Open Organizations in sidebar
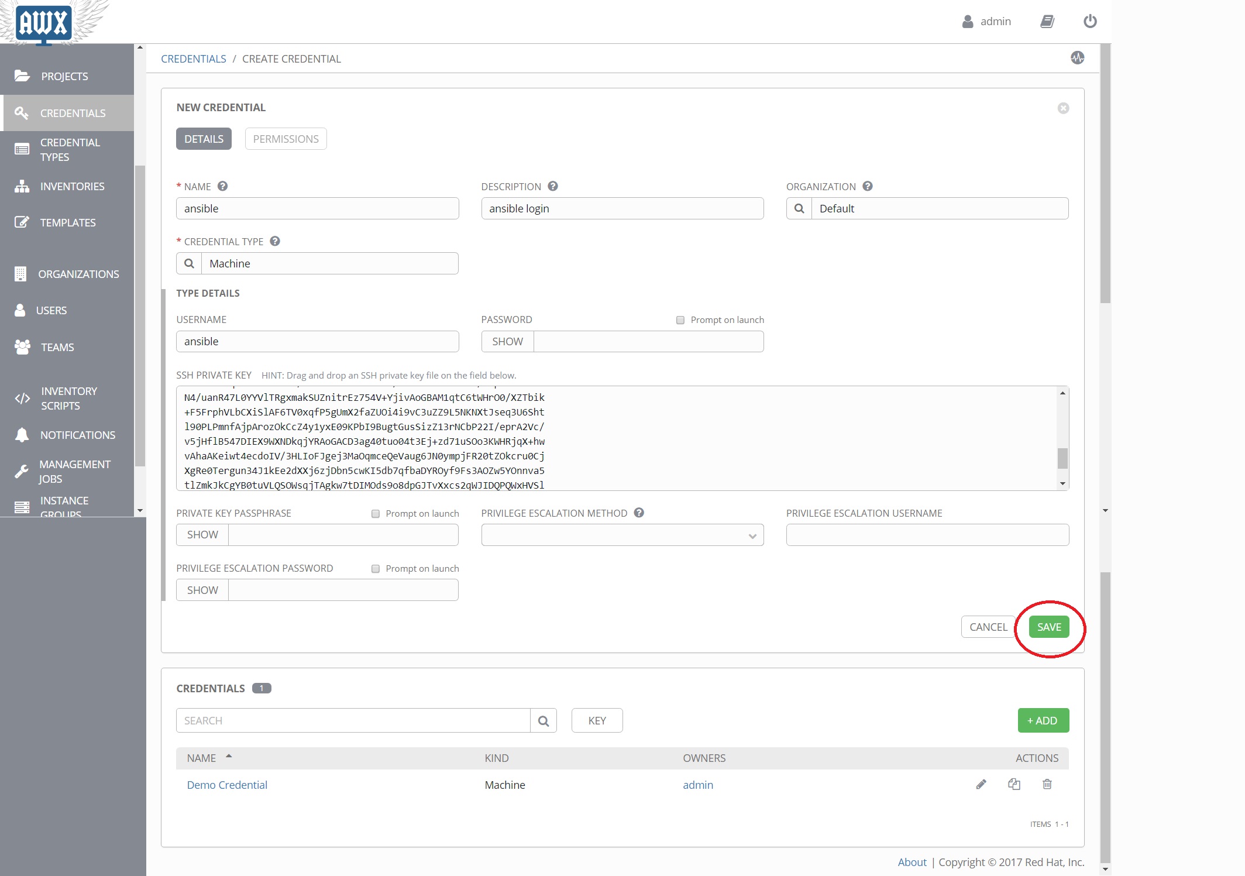This screenshot has width=1245, height=876. (67, 274)
